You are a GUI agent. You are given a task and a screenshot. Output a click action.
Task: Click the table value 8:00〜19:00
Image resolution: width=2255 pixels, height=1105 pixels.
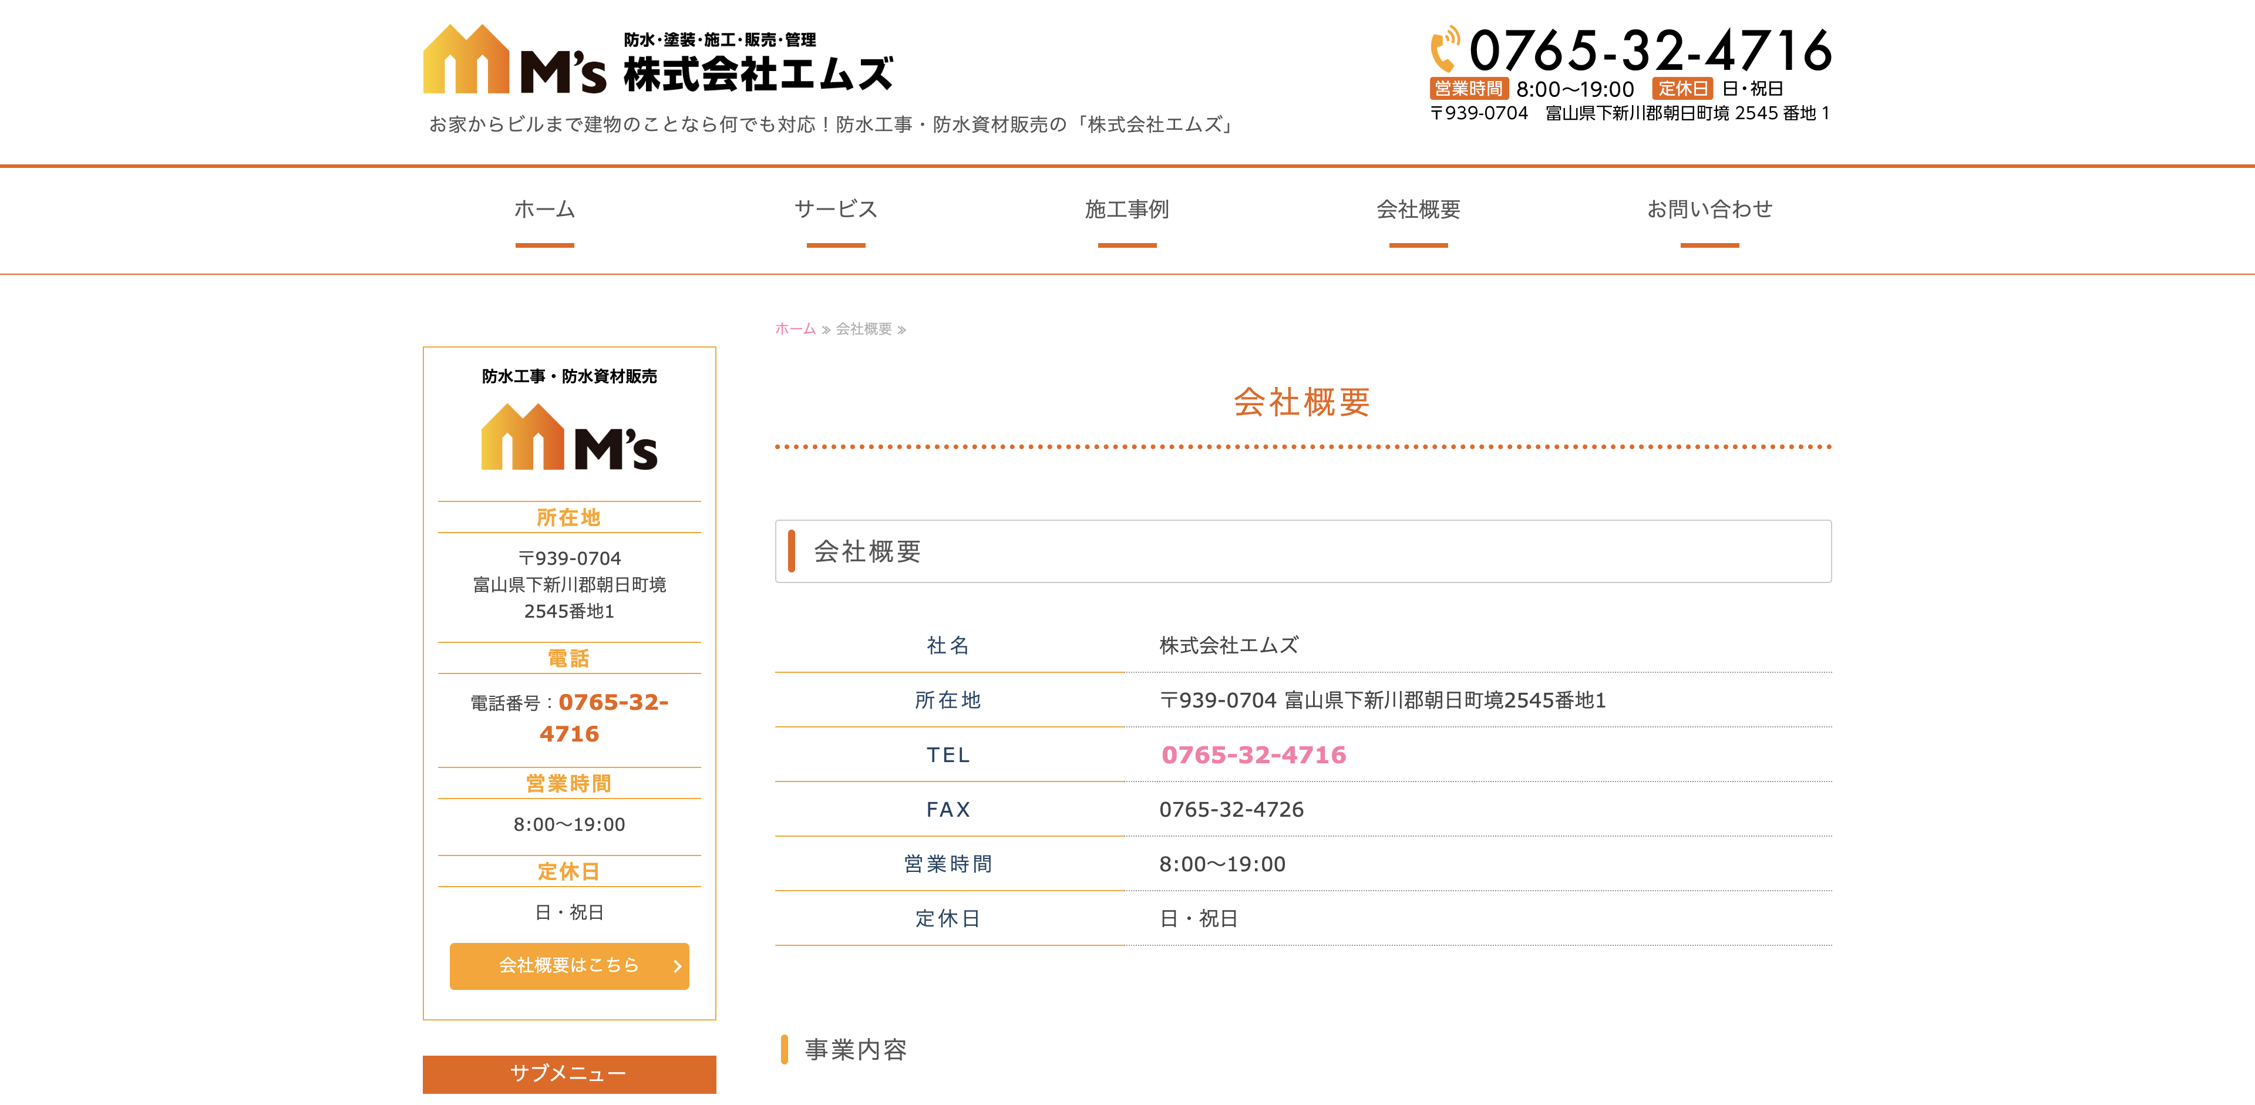point(1222,864)
